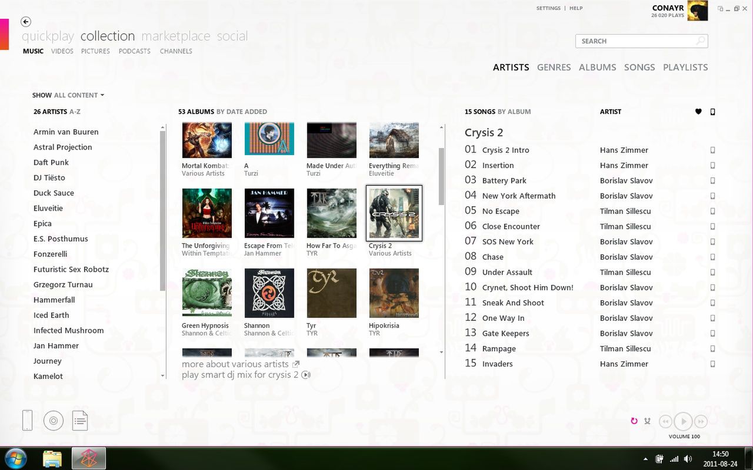Image resolution: width=753 pixels, height=470 pixels.
Task: Click more about various artists link
Action: (241, 364)
